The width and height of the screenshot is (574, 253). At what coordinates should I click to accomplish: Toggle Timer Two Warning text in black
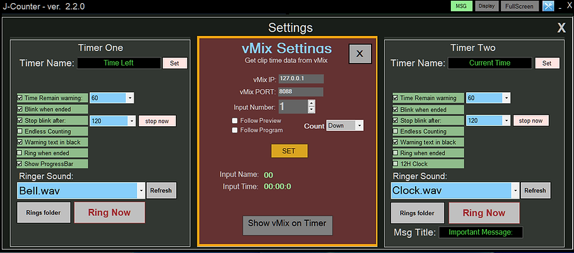tap(395, 142)
